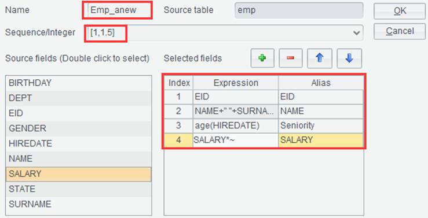Select DEPT in source fields list
The height and width of the screenshot is (218, 428).
79,98
